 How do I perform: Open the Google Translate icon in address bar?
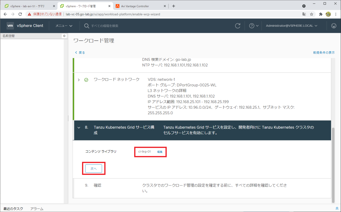pos(304,14)
